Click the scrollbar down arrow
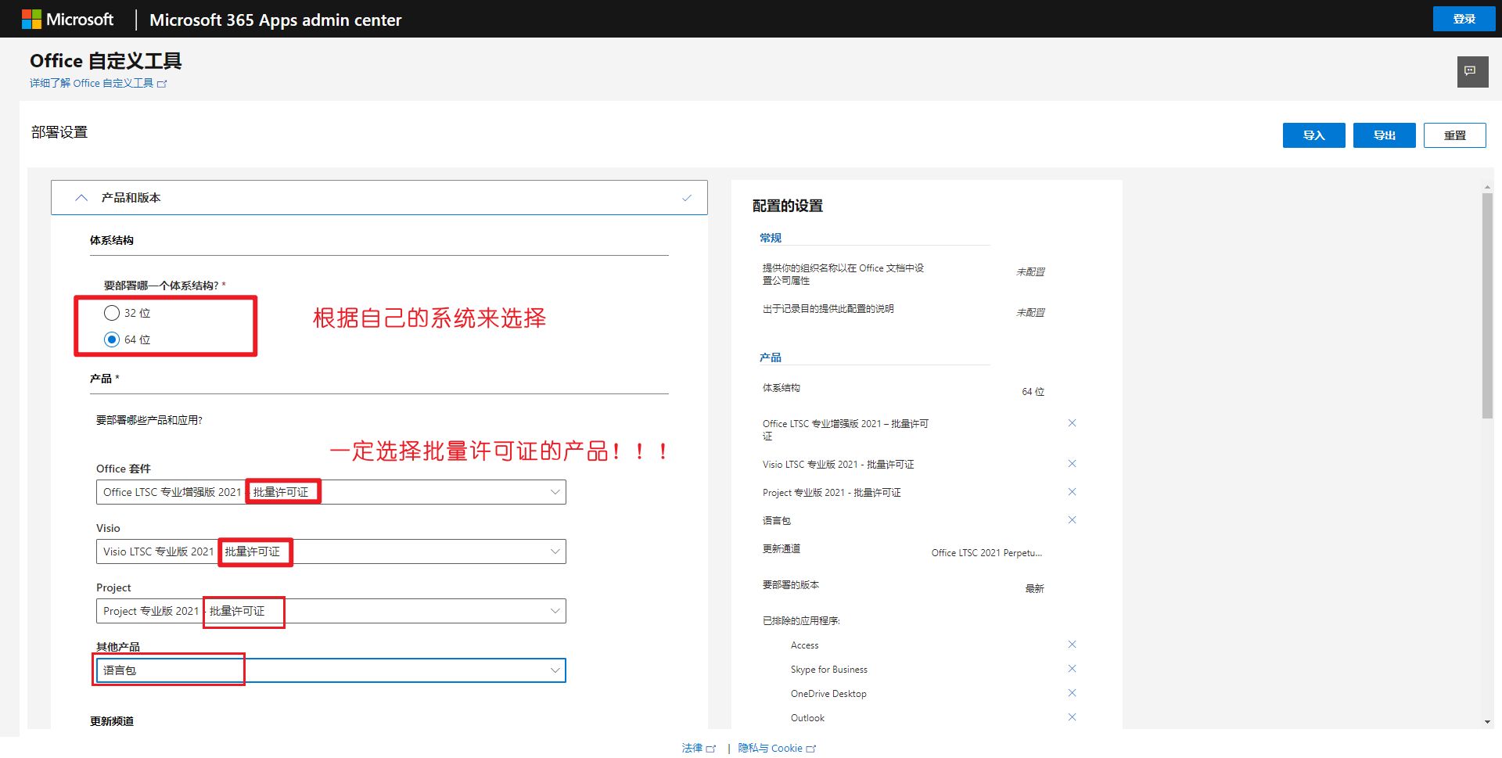Viewport: 1502px width, 758px height. (x=1487, y=722)
